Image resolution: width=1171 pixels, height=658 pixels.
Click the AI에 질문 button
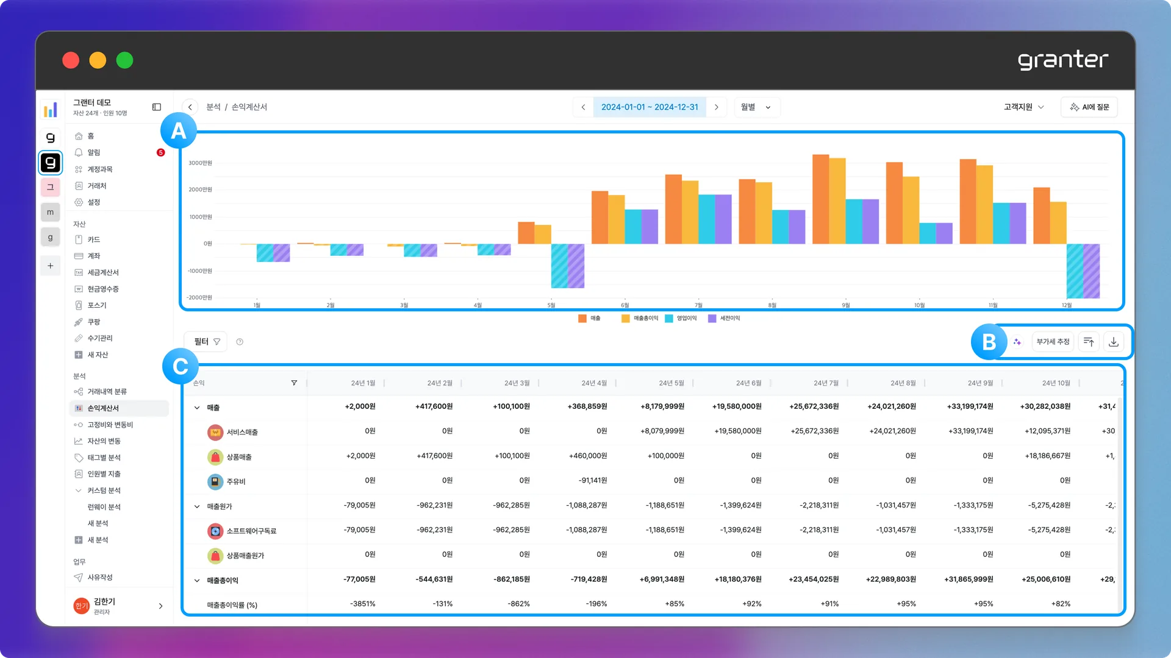(1089, 107)
